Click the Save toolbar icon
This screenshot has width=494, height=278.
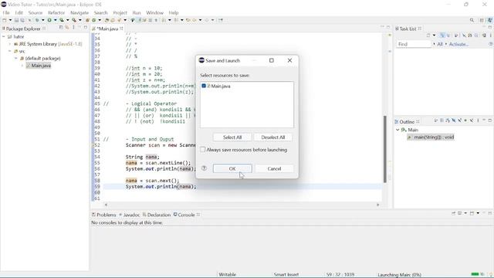[x=16, y=20]
